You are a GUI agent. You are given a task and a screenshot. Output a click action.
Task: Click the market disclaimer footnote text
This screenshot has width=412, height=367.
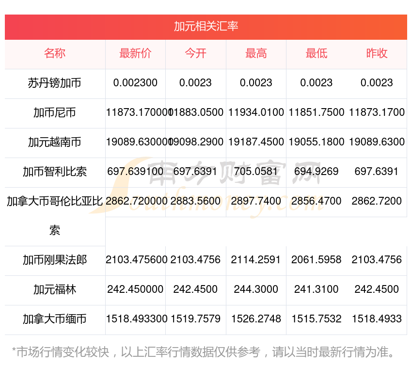pyautogui.click(x=203, y=352)
